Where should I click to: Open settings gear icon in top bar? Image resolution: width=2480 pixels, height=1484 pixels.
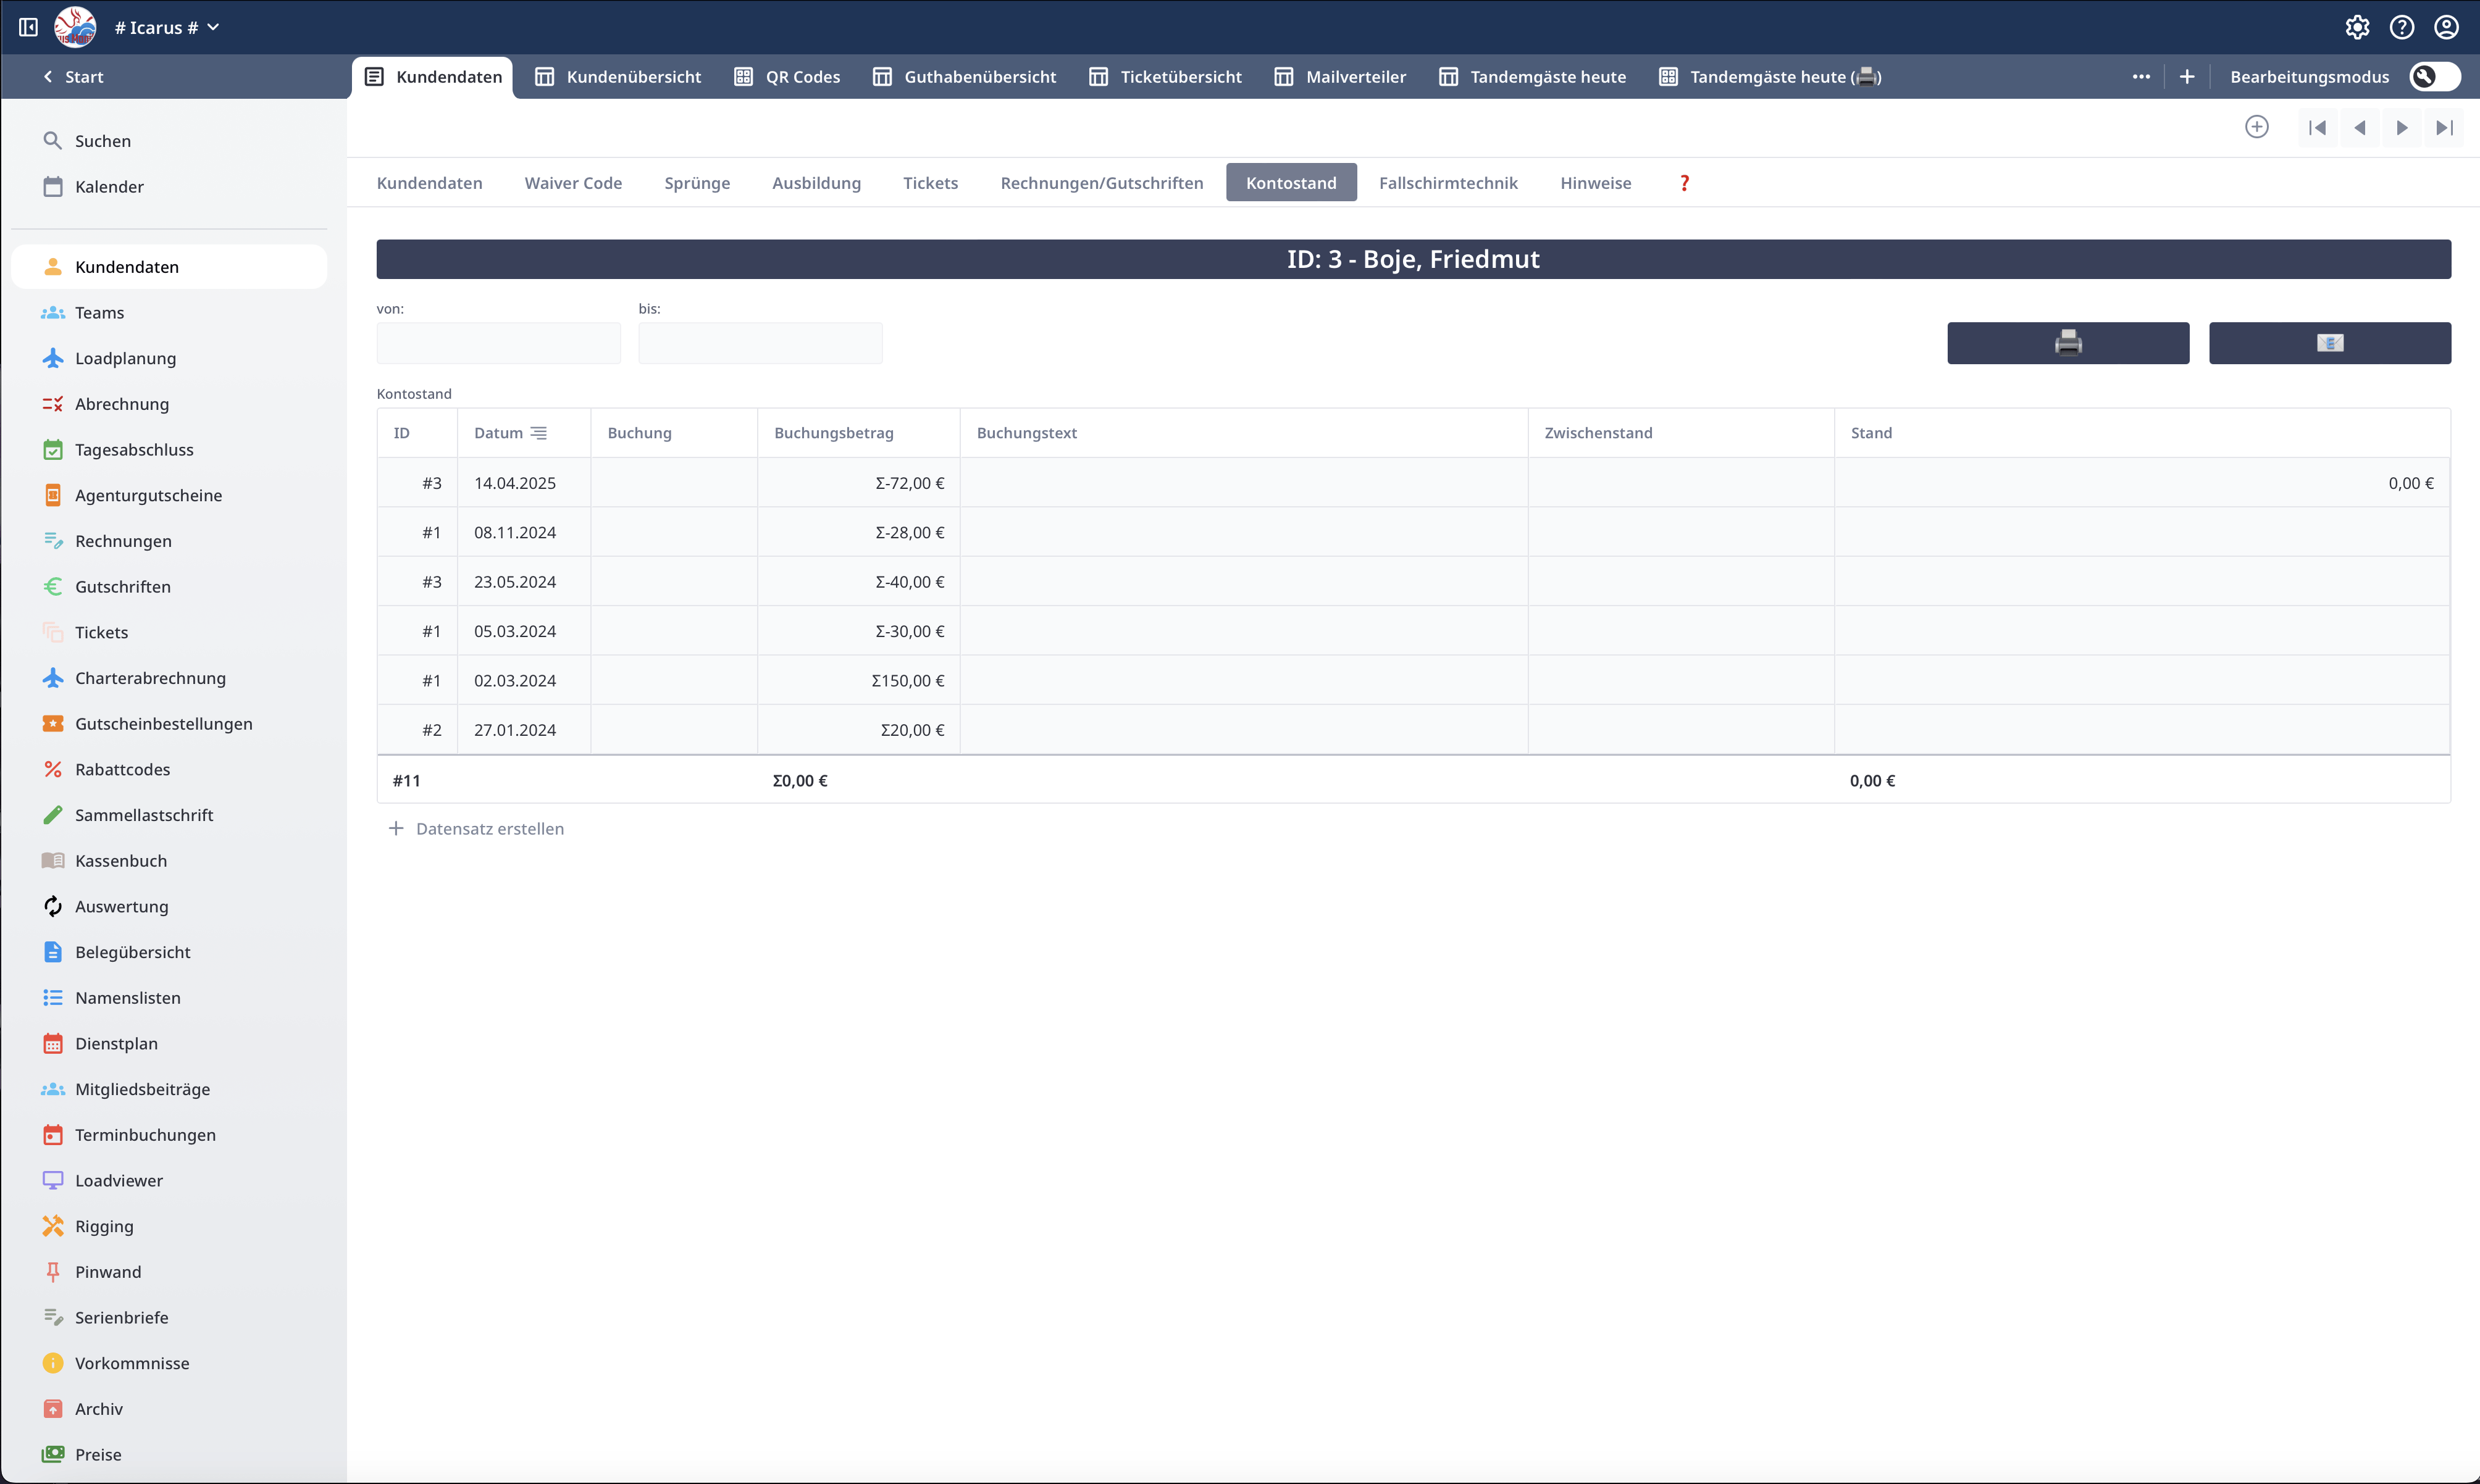tap(2357, 27)
